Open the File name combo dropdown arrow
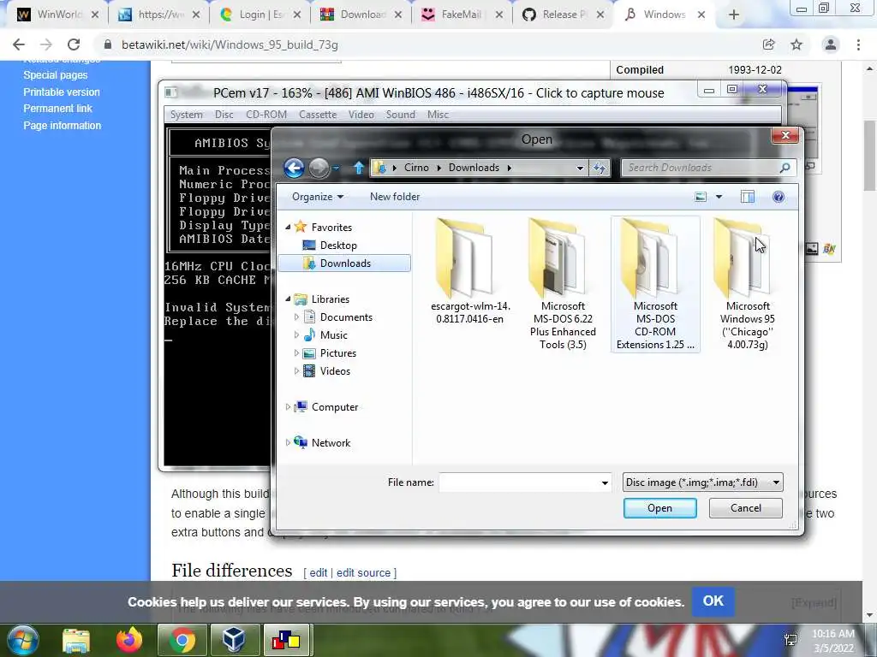The width and height of the screenshot is (877, 657). [x=605, y=482]
